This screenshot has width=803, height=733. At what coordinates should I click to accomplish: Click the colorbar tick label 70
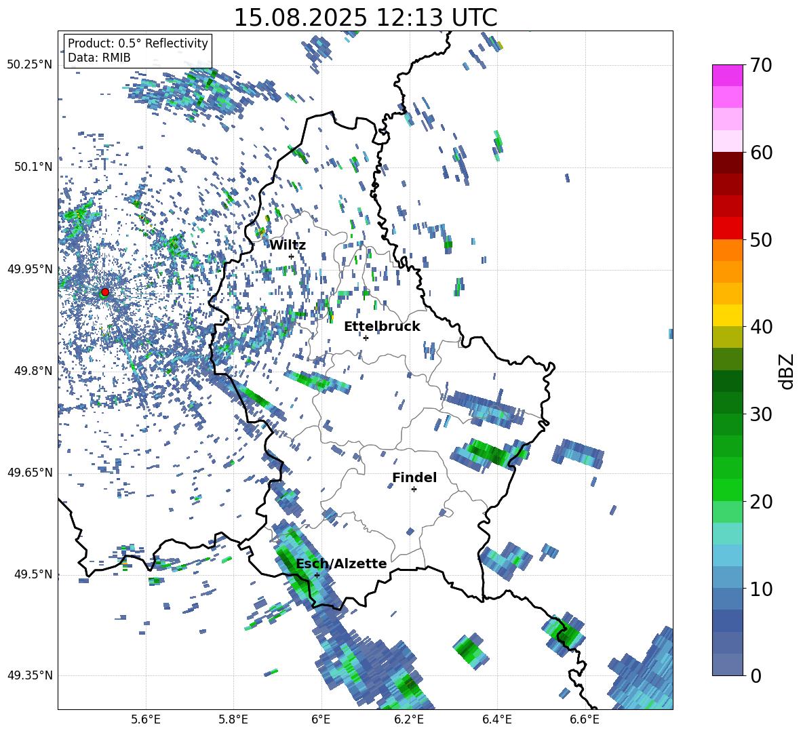coord(762,66)
